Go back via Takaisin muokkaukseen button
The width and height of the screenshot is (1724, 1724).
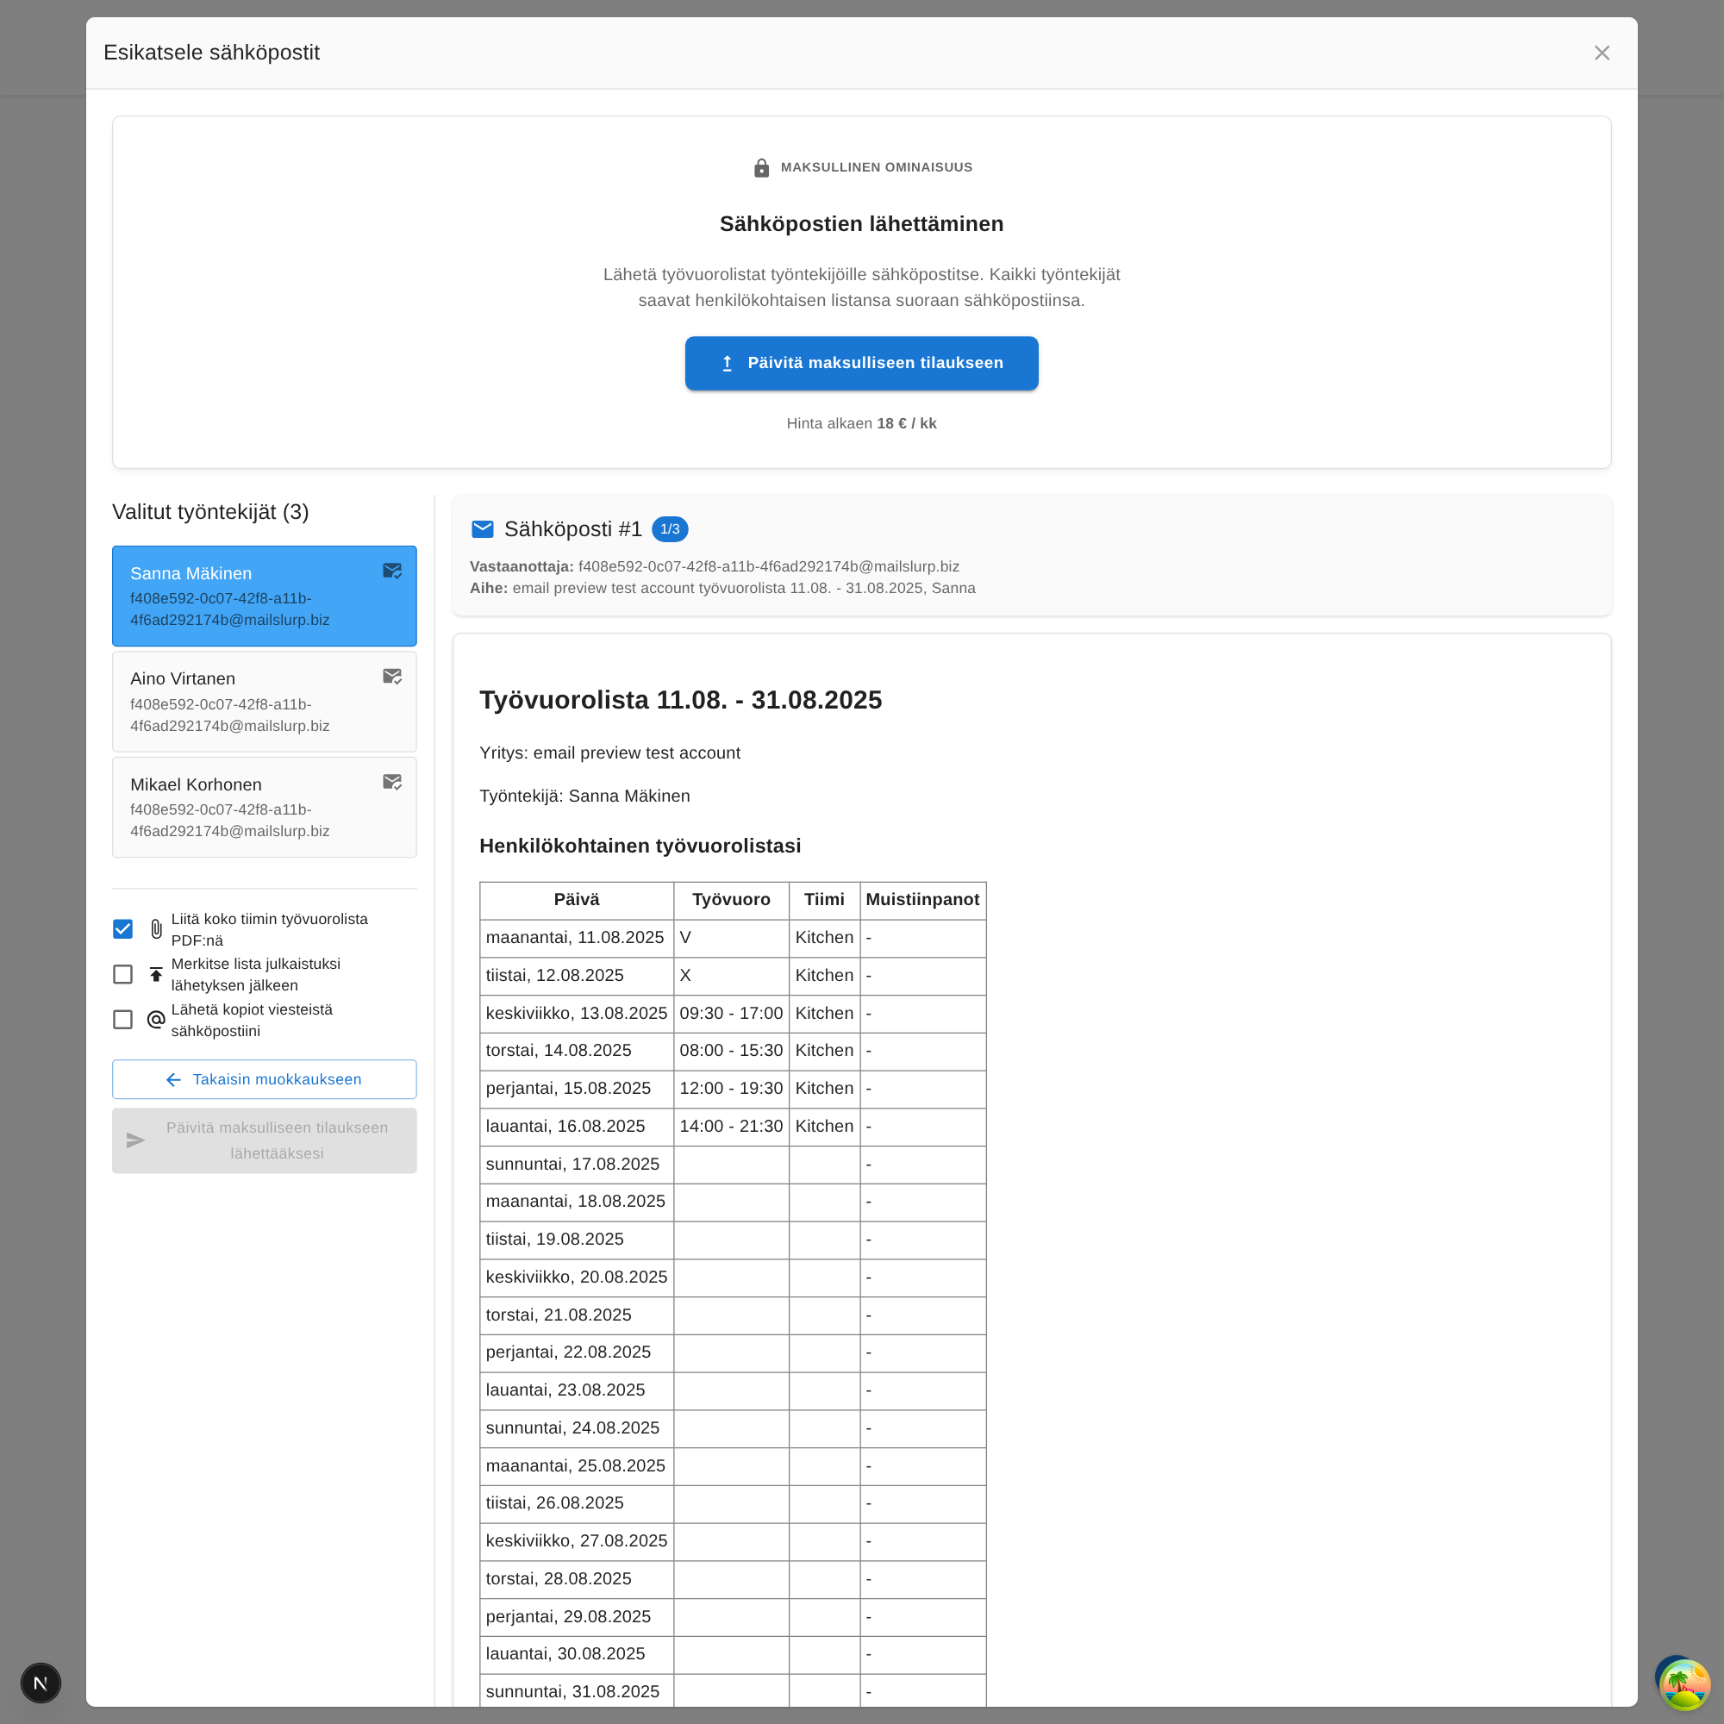tap(264, 1080)
